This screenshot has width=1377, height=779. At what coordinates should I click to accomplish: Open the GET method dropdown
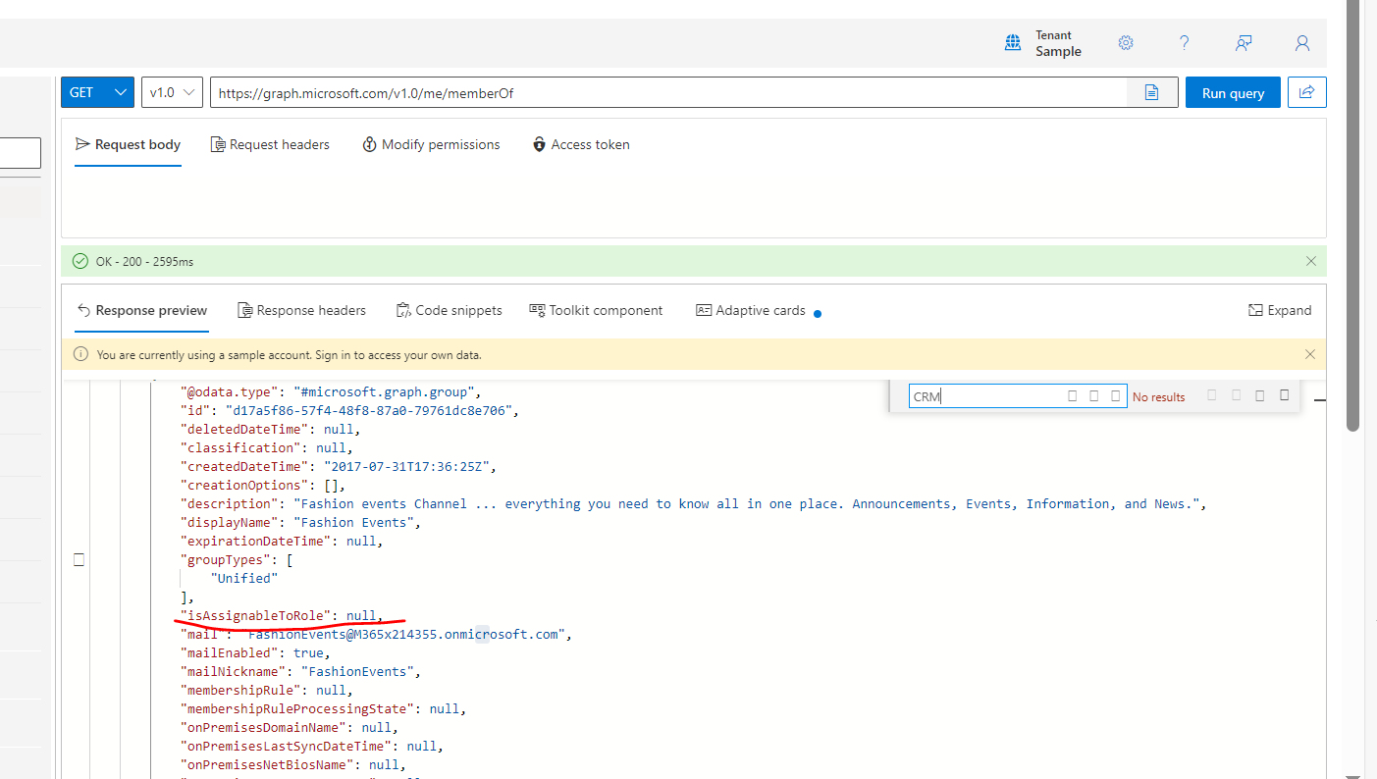coord(97,92)
